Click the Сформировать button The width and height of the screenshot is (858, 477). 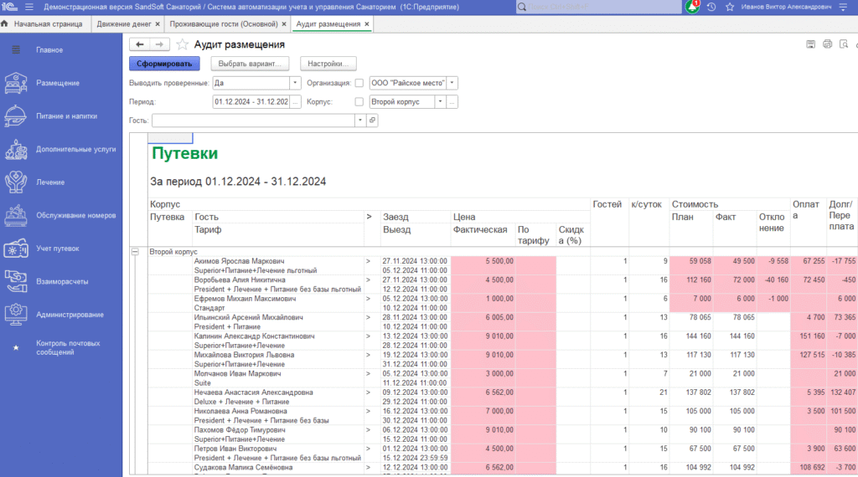coord(164,64)
